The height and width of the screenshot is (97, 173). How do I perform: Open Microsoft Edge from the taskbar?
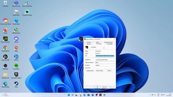[85, 95]
